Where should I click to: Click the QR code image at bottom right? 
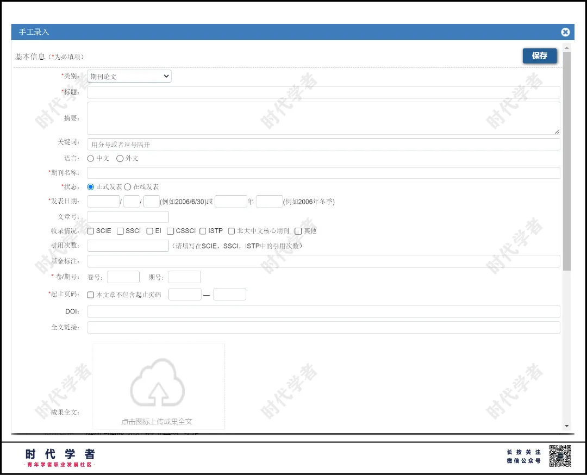click(560, 455)
